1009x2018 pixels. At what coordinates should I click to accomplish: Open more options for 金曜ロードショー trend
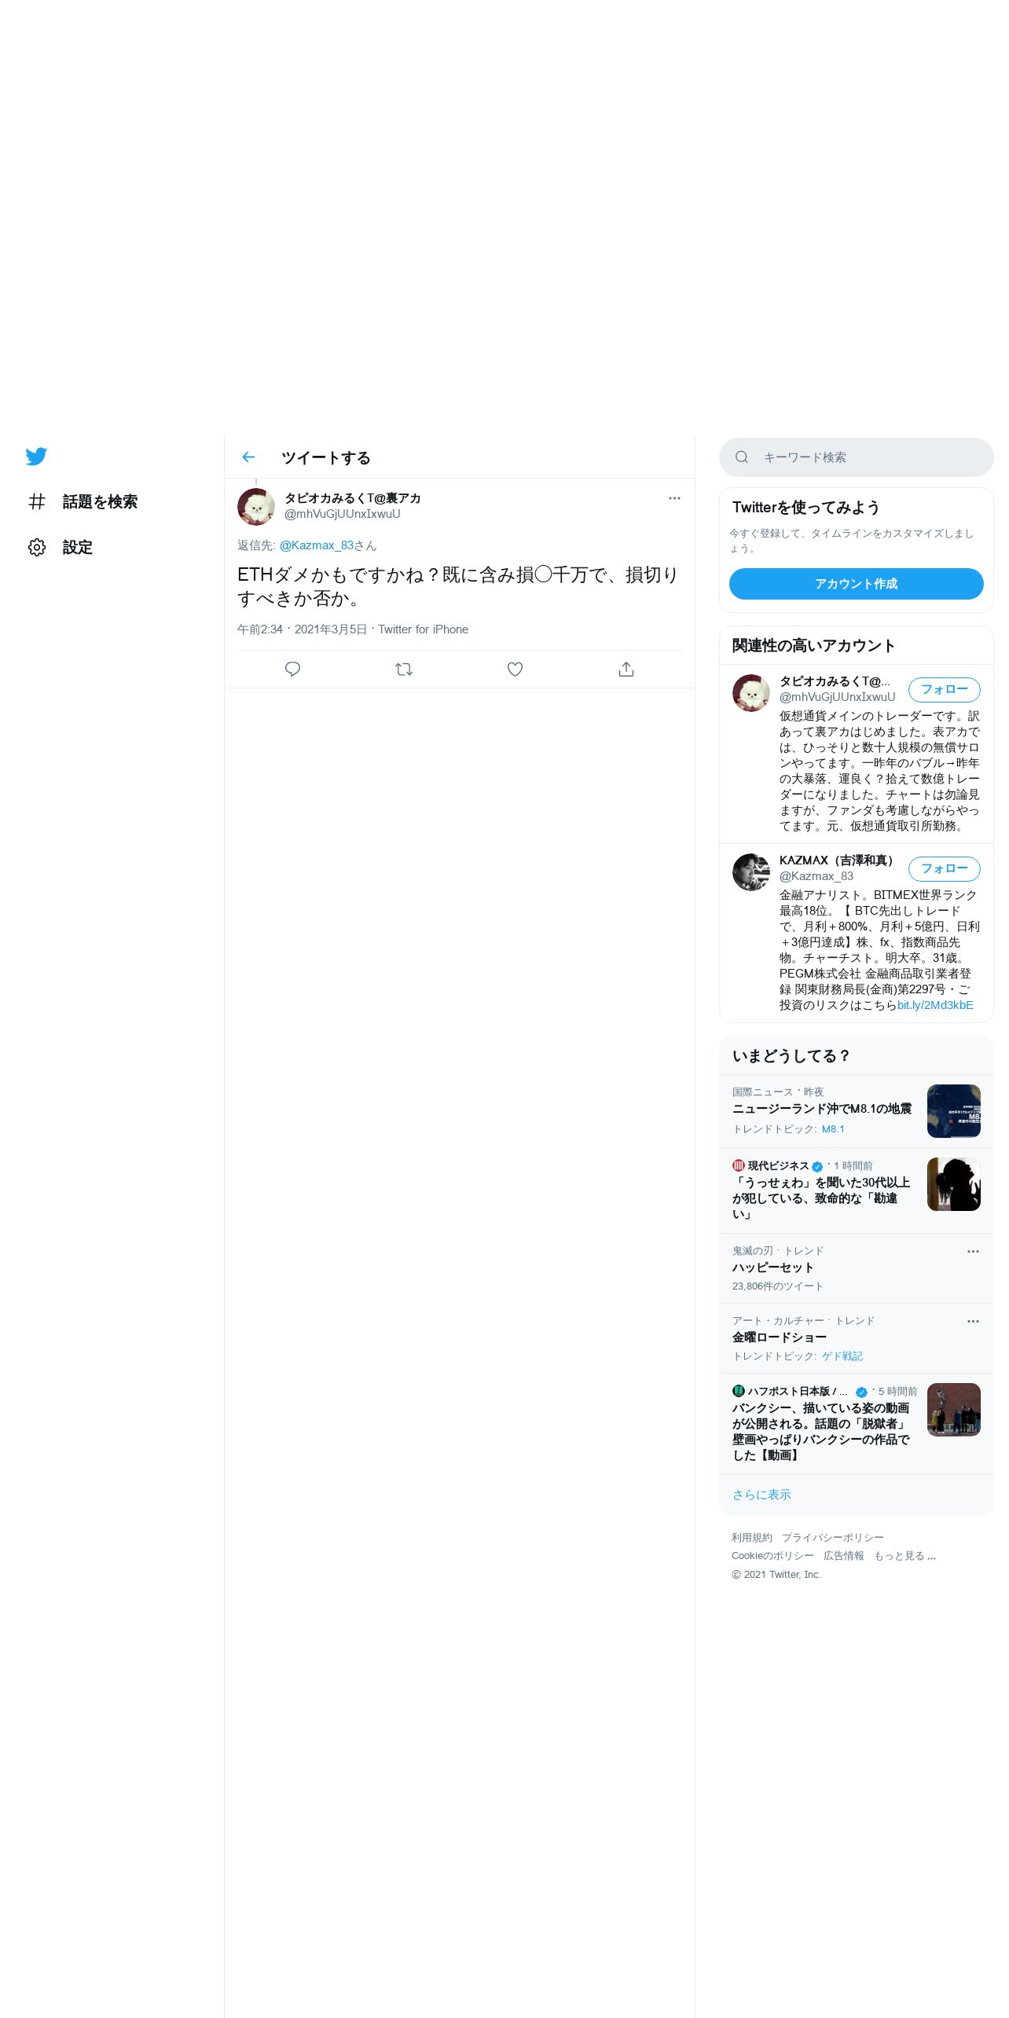tap(973, 1321)
